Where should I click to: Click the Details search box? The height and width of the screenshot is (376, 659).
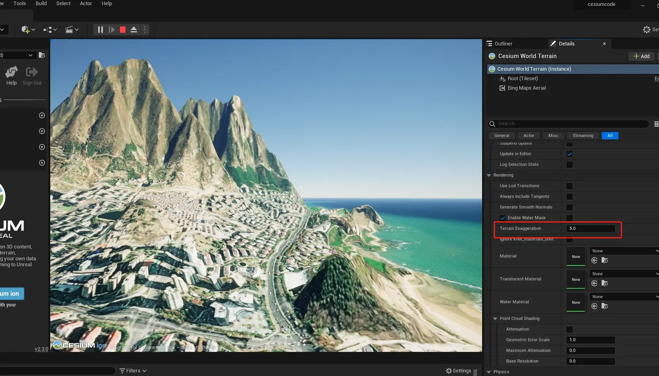click(568, 124)
